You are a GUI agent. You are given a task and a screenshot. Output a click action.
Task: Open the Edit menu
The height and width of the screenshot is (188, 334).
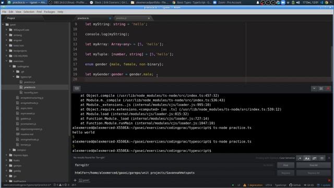tap(11, 11)
